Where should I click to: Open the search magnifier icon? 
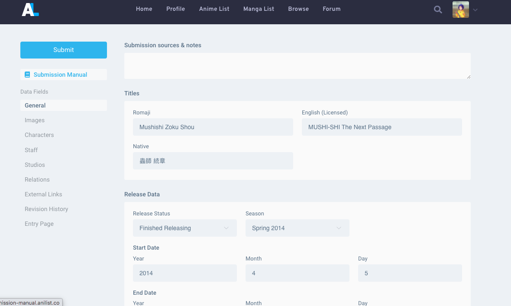click(438, 10)
